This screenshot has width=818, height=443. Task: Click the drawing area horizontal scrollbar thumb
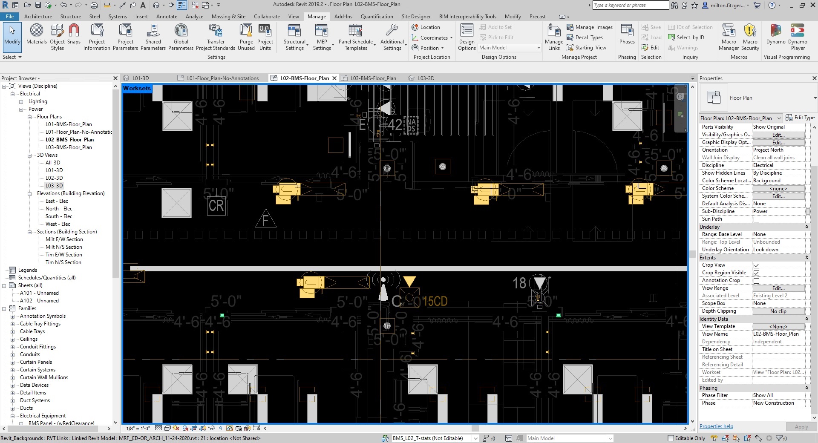click(x=475, y=428)
